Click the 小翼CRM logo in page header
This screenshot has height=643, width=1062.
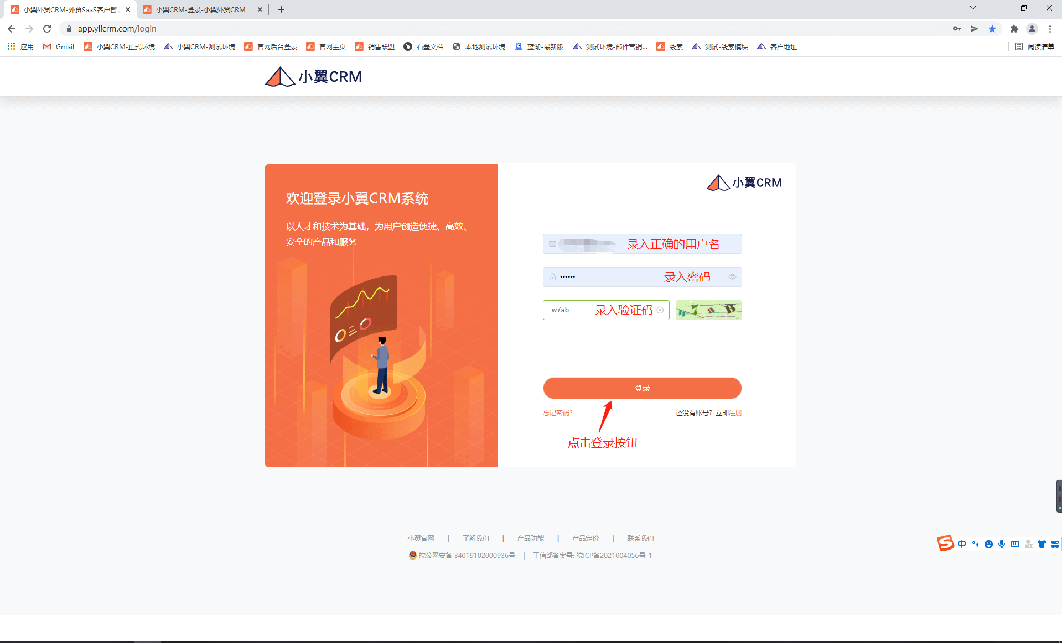pyautogui.click(x=313, y=77)
